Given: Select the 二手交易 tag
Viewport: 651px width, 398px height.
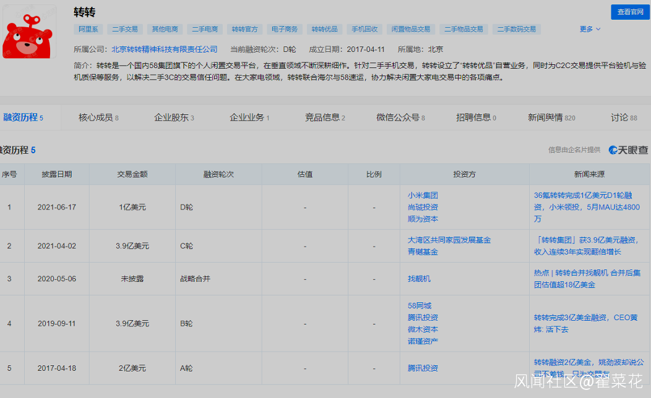Looking at the screenshot, I should coord(125,29).
